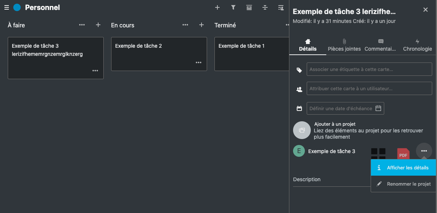Click the sidebar card title Exemple de tâche 3
The width and height of the screenshot is (437, 213).
click(x=344, y=11)
